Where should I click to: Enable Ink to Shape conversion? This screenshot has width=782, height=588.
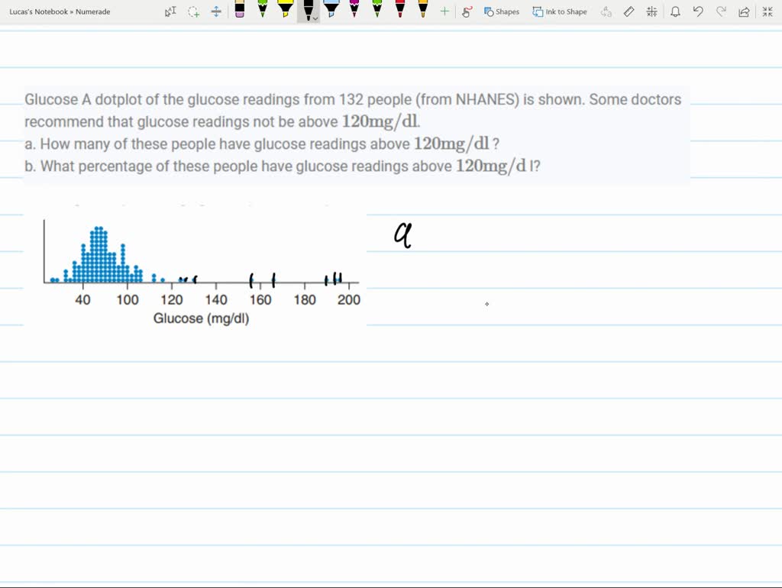560,11
